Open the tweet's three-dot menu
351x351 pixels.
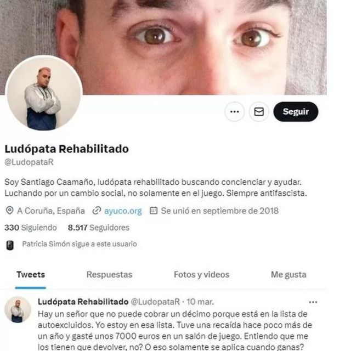313,302
